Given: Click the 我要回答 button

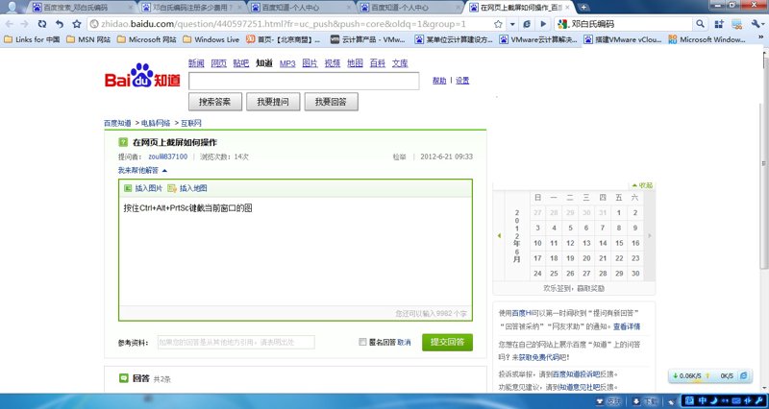Looking at the screenshot, I should point(331,102).
